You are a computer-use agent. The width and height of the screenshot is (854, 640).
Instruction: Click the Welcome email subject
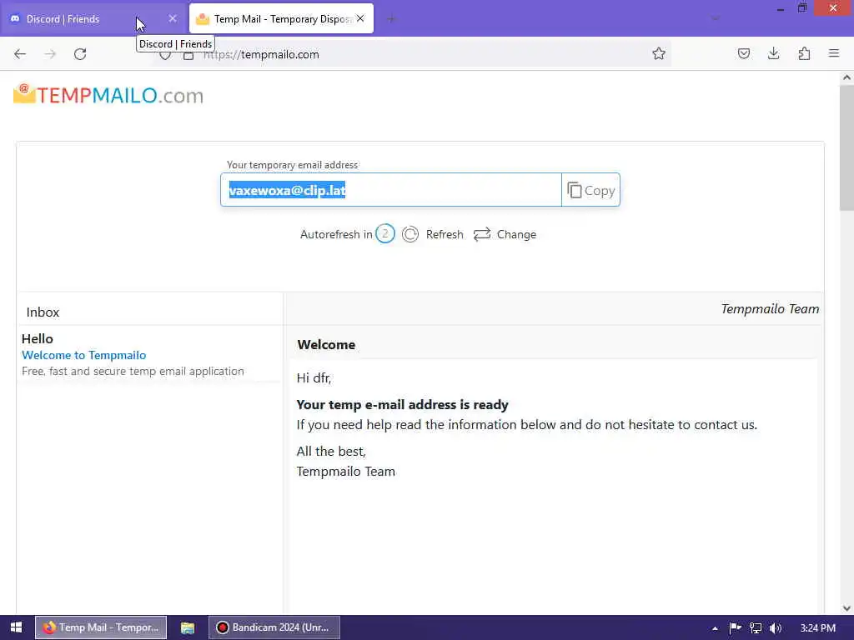(326, 344)
